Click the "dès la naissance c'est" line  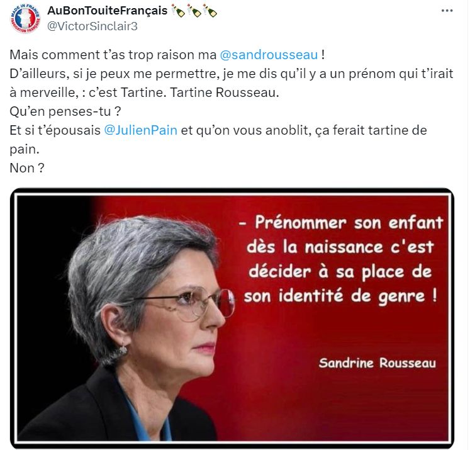(x=340, y=247)
